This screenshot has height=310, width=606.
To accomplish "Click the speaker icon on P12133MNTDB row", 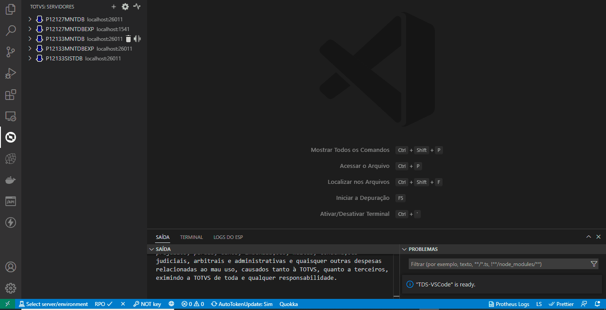I will [x=137, y=39].
